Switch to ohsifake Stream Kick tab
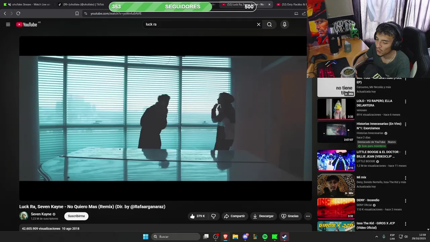 [27, 4]
